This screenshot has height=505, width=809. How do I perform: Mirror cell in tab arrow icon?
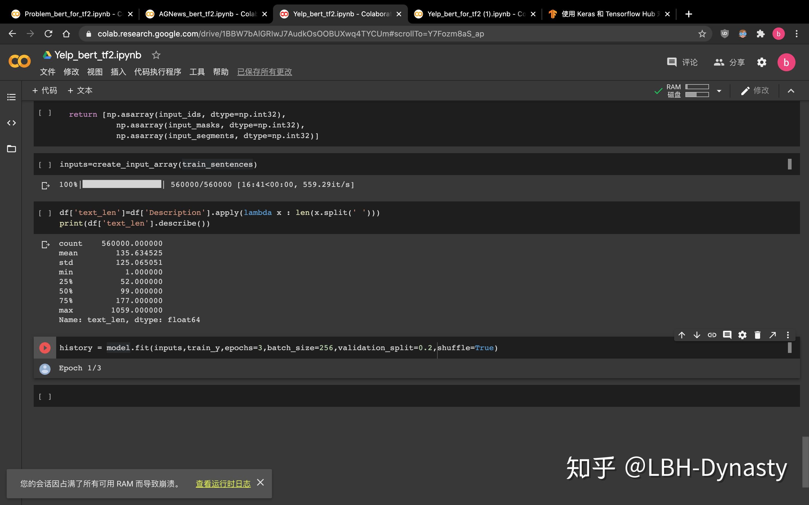[x=772, y=335]
